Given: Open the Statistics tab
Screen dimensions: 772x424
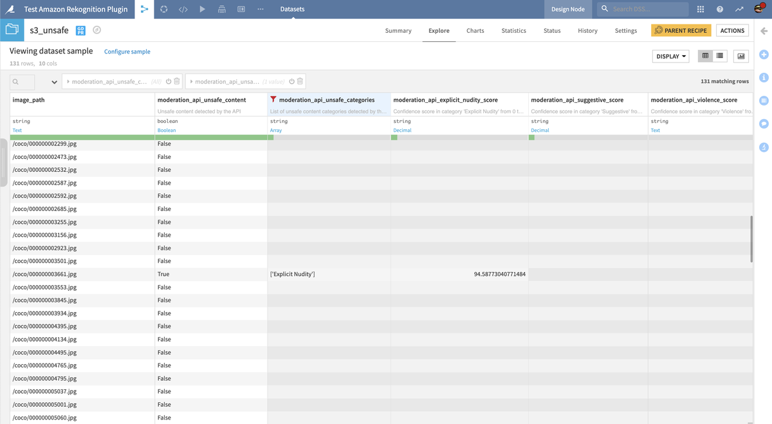Looking at the screenshot, I should tap(513, 30).
